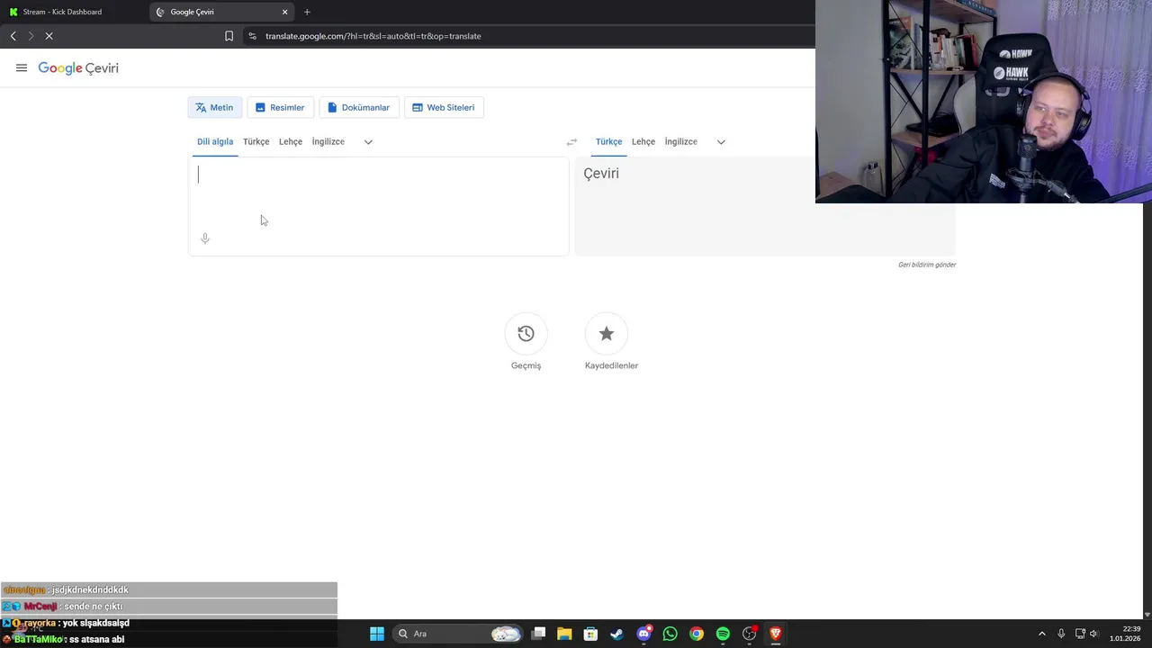
Task: Open the Google Çeviri main hamburger menu
Action: pyautogui.click(x=22, y=67)
